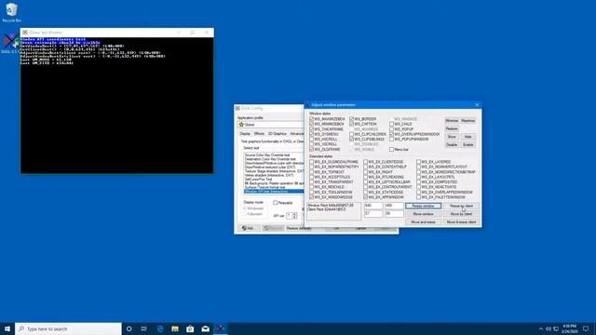596x335 pixels.
Task: Click the Disable button
Action: coord(452,145)
